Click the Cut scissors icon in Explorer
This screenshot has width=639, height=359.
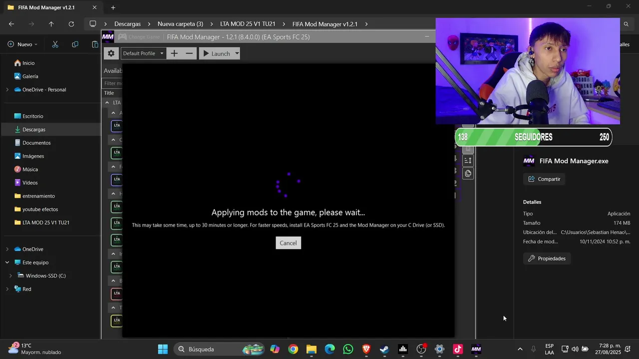pyautogui.click(x=55, y=44)
